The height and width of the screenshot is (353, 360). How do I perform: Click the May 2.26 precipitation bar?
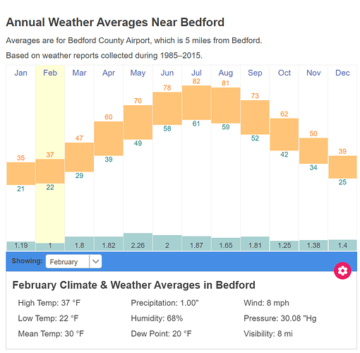tap(138, 241)
